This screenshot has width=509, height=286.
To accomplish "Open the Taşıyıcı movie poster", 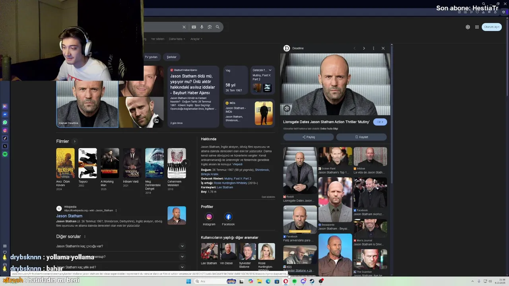I will (87, 163).
